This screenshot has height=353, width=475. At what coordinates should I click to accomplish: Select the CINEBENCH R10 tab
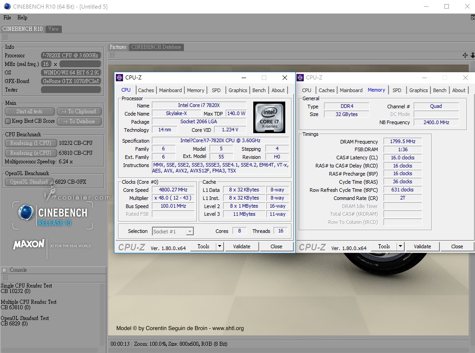[23, 29]
